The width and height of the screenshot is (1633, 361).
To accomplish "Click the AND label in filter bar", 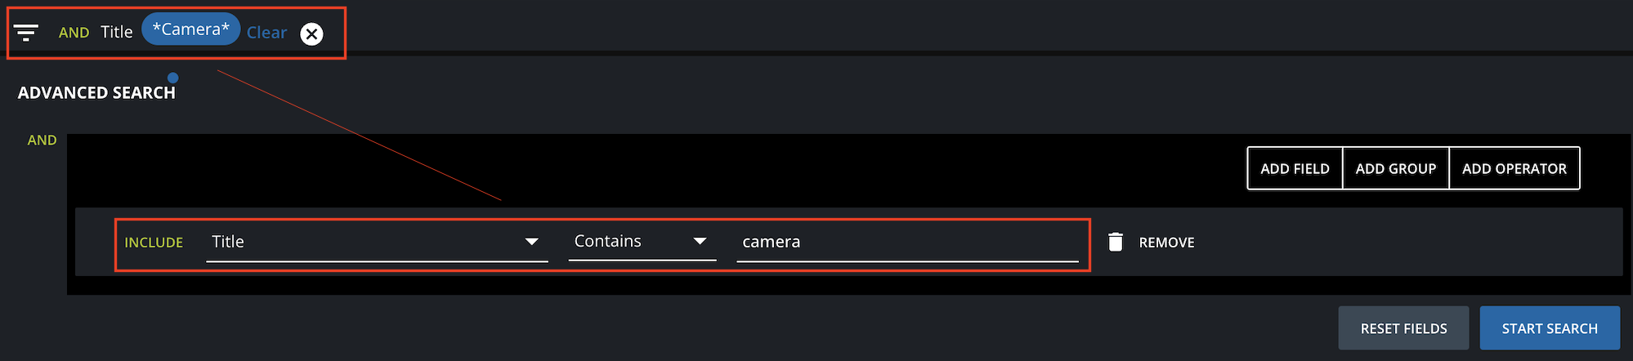I will coord(74,33).
